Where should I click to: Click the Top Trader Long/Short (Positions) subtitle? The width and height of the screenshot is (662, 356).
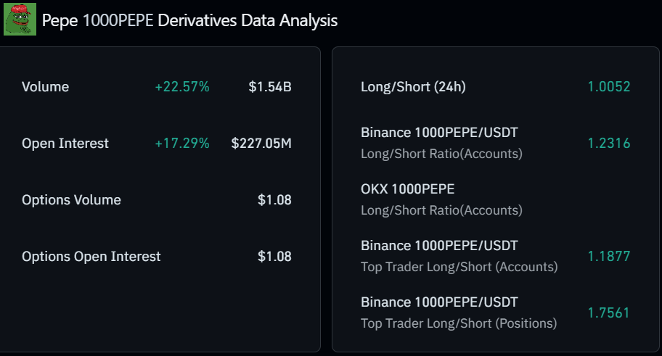[459, 323]
